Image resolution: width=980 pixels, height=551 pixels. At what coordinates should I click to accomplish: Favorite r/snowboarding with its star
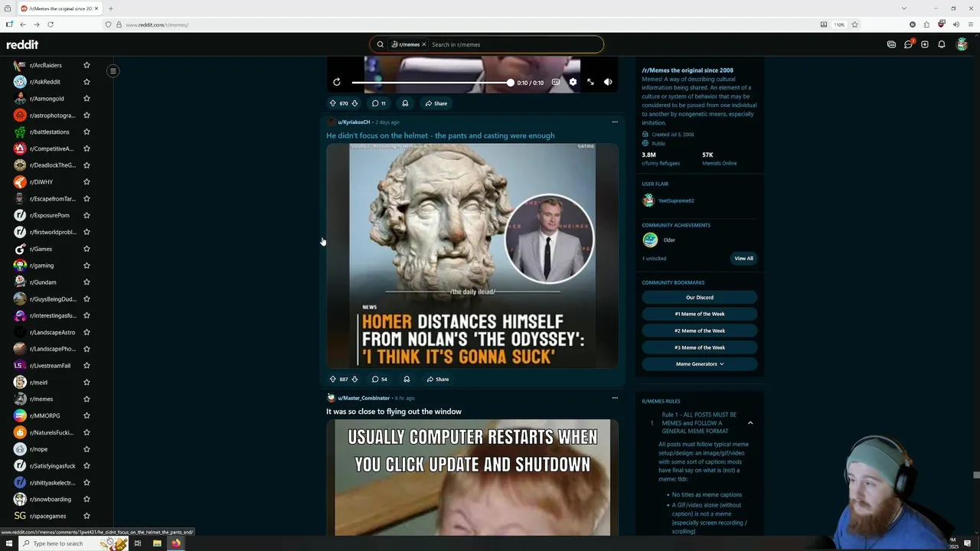coord(87,499)
